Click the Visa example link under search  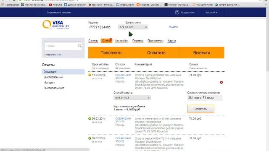[x=59, y=55]
